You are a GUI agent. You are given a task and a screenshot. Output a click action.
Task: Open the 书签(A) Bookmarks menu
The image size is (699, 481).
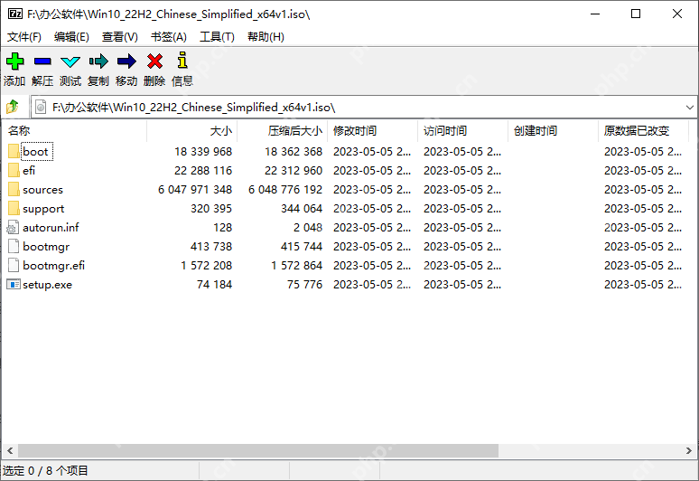169,36
